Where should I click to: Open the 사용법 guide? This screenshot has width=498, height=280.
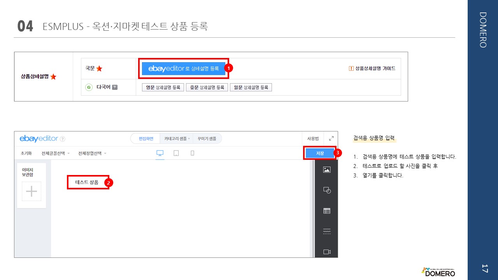pos(313,138)
